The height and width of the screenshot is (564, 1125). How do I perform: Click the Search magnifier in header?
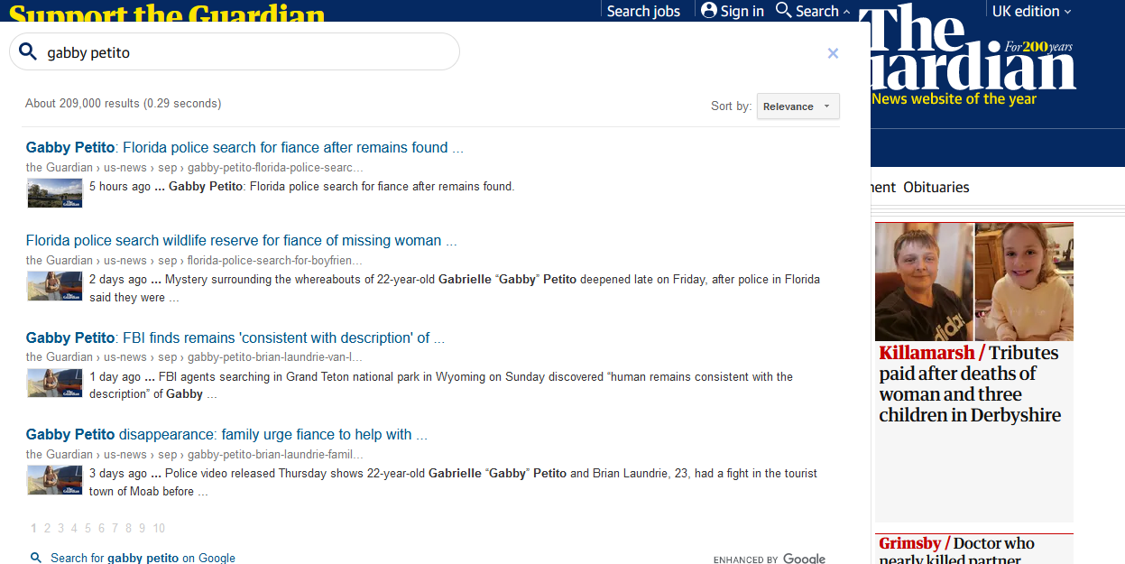tap(784, 11)
